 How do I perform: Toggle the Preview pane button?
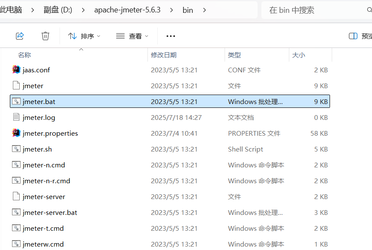[360, 36]
